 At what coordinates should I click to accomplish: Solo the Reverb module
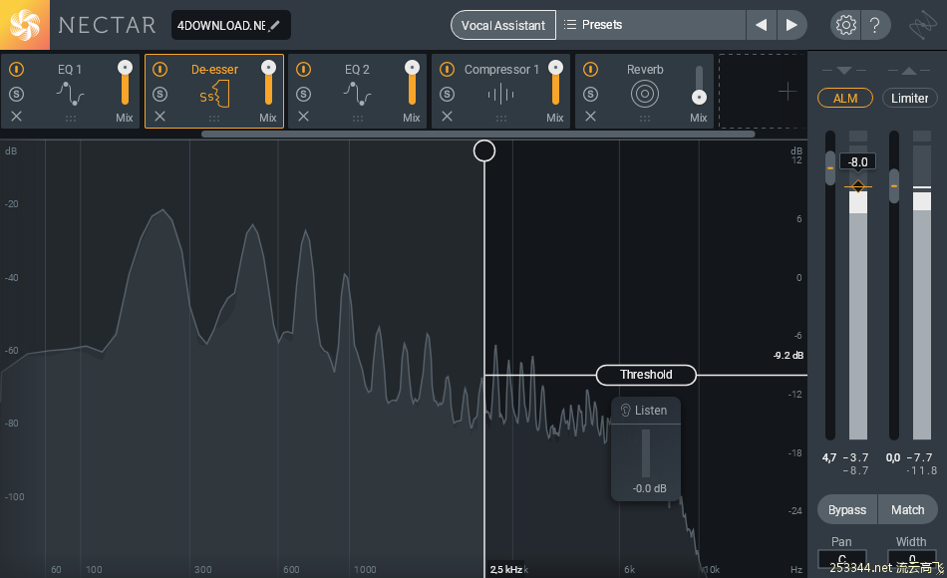[x=591, y=95]
